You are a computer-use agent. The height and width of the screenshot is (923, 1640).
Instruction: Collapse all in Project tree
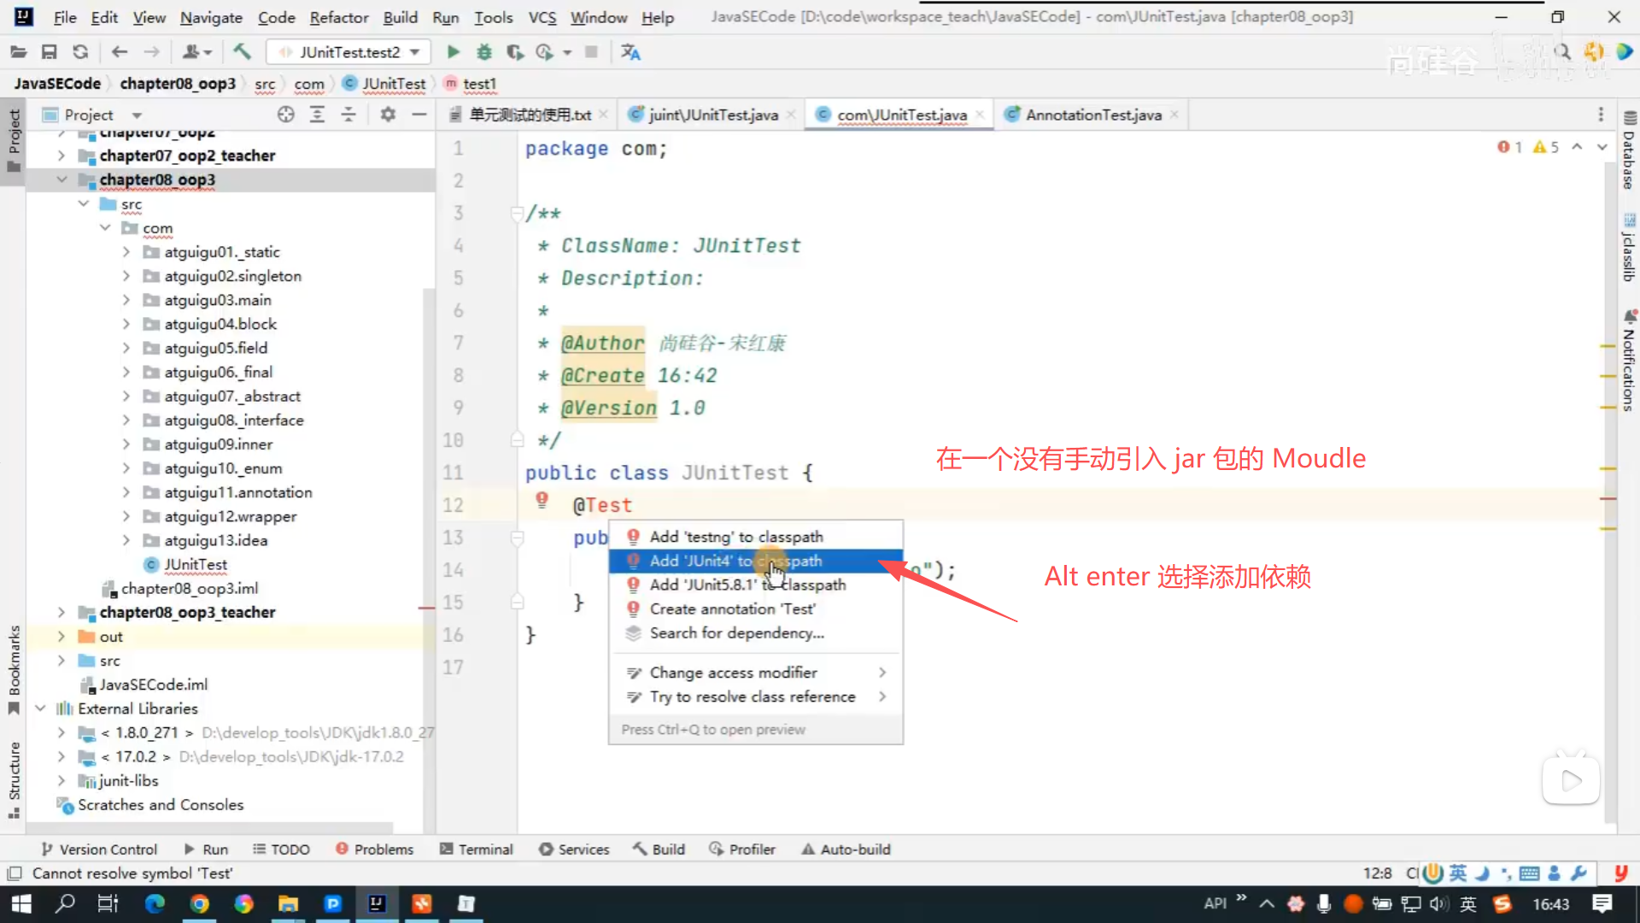[x=348, y=115]
